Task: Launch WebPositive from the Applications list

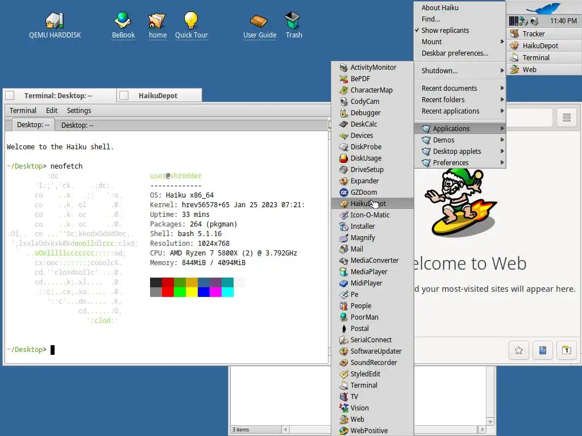Action: tap(372, 430)
